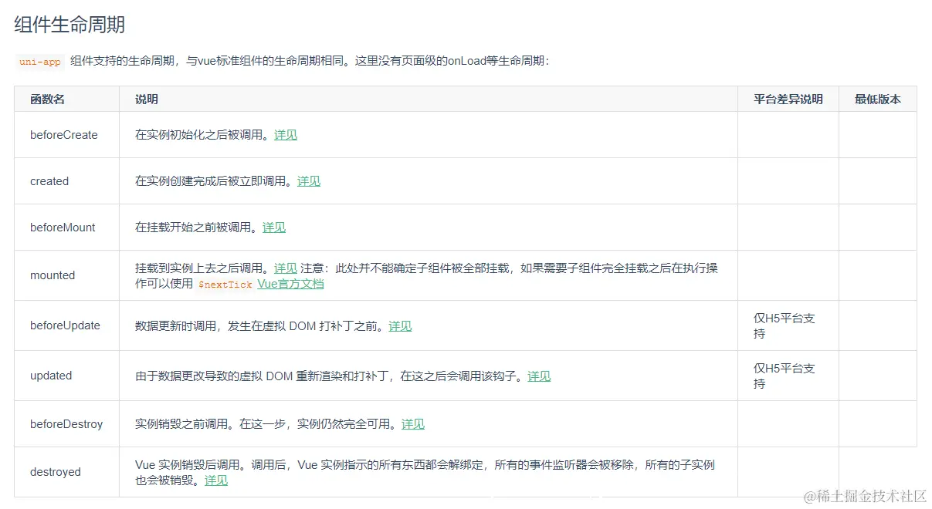Click the 平台差异说明 table header
932x509 pixels.
click(x=788, y=99)
